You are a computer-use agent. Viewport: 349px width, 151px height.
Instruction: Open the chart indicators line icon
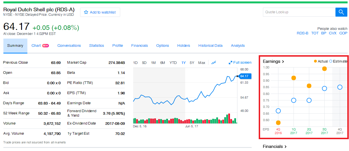click(x=214, y=63)
